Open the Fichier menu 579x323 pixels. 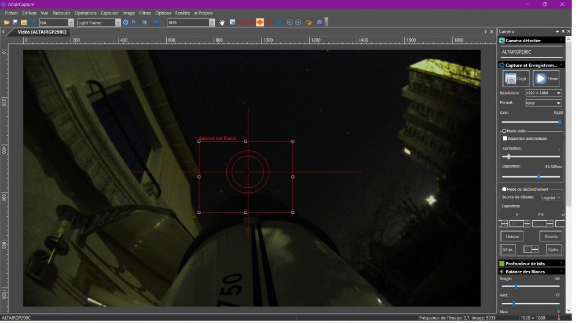click(x=12, y=13)
